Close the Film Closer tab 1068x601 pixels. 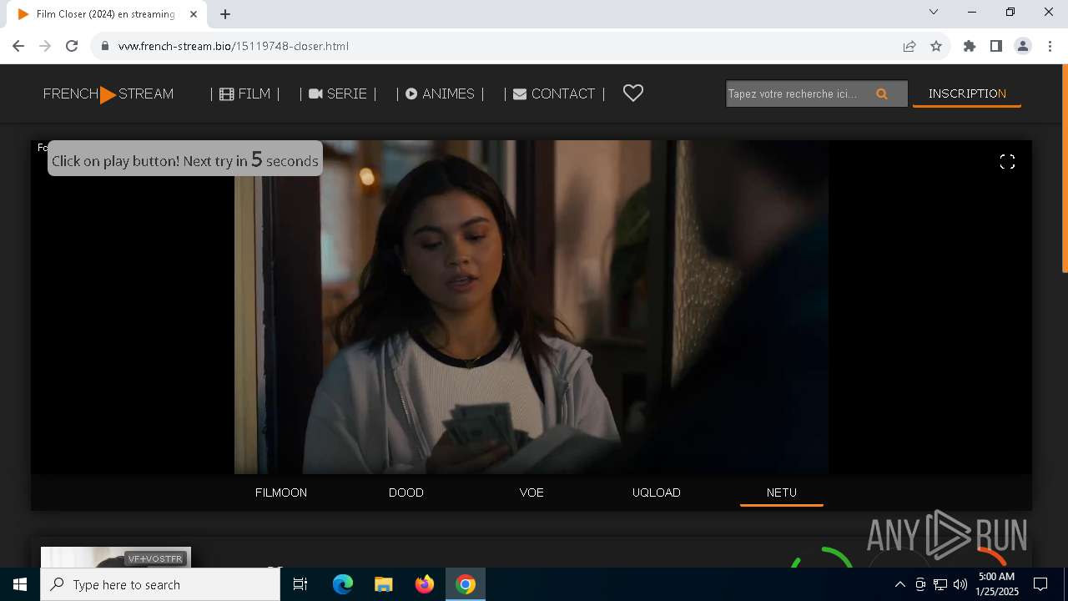194,14
